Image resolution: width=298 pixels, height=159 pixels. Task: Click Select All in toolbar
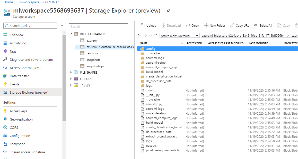click(x=263, y=26)
